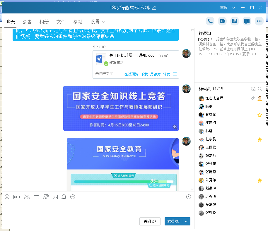Click the GIF recording icon
This screenshot has height=231, width=268.
click(17, 197)
